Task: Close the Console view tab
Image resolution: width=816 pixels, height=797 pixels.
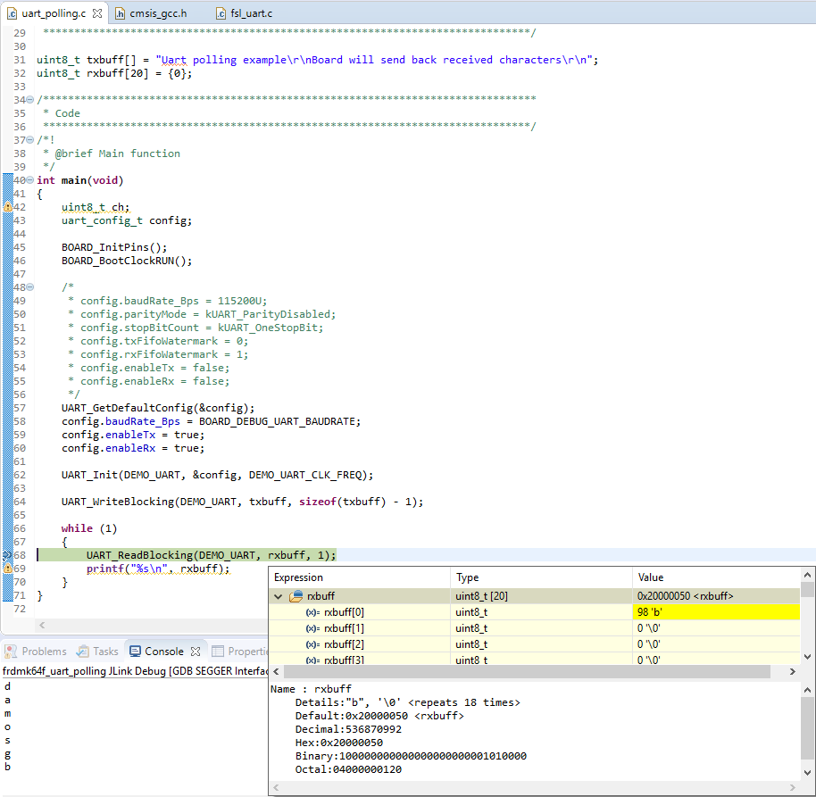Action: tap(196, 652)
